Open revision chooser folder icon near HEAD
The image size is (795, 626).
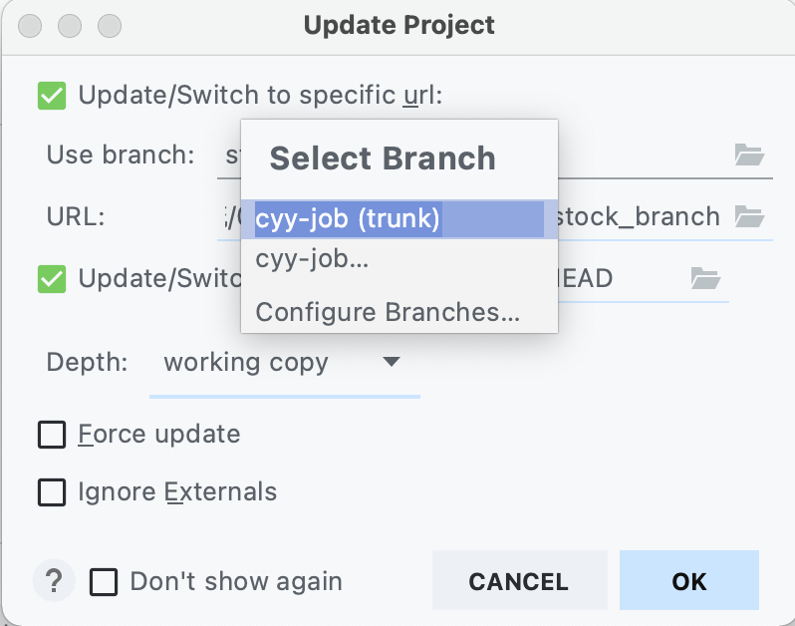[x=705, y=278]
